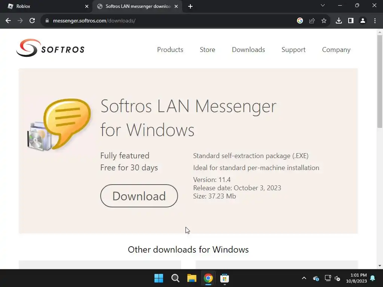Viewport: 383px width, 287px height.
Task: Click the scroll down arrow
Action: 380,266
